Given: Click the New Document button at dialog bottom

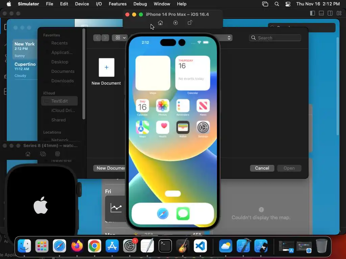Looking at the screenshot, I should pos(109,168).
